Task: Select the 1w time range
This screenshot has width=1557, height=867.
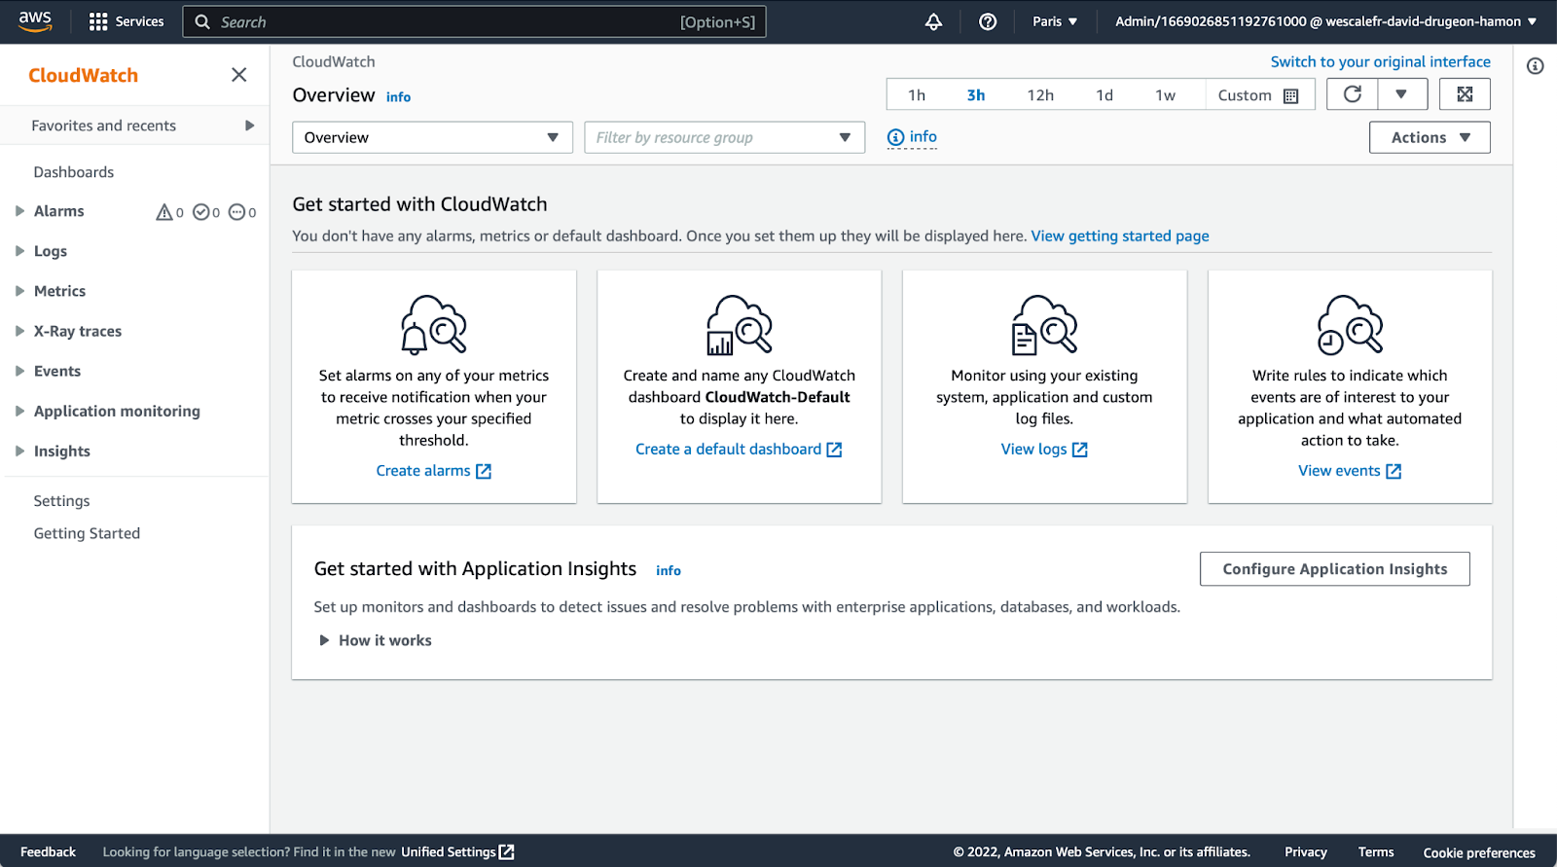Action: click(x=1166, y=95)
